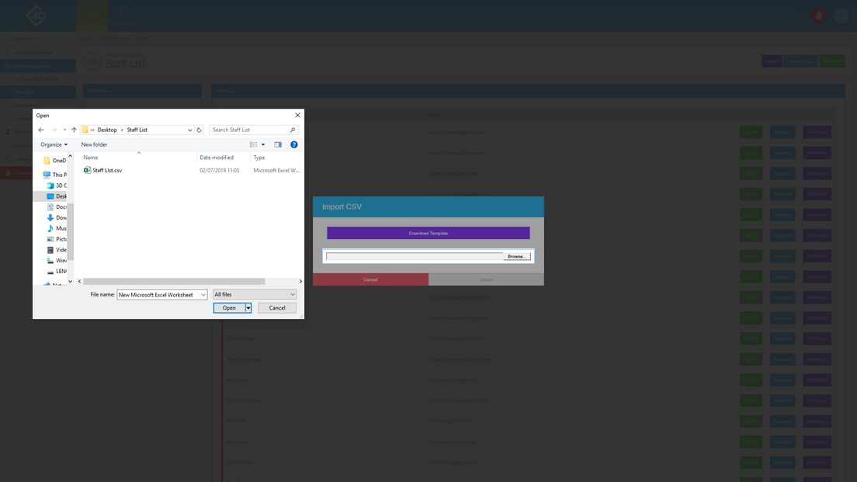Click Browse... in Import CSV dialog

[x=516, y=256]
